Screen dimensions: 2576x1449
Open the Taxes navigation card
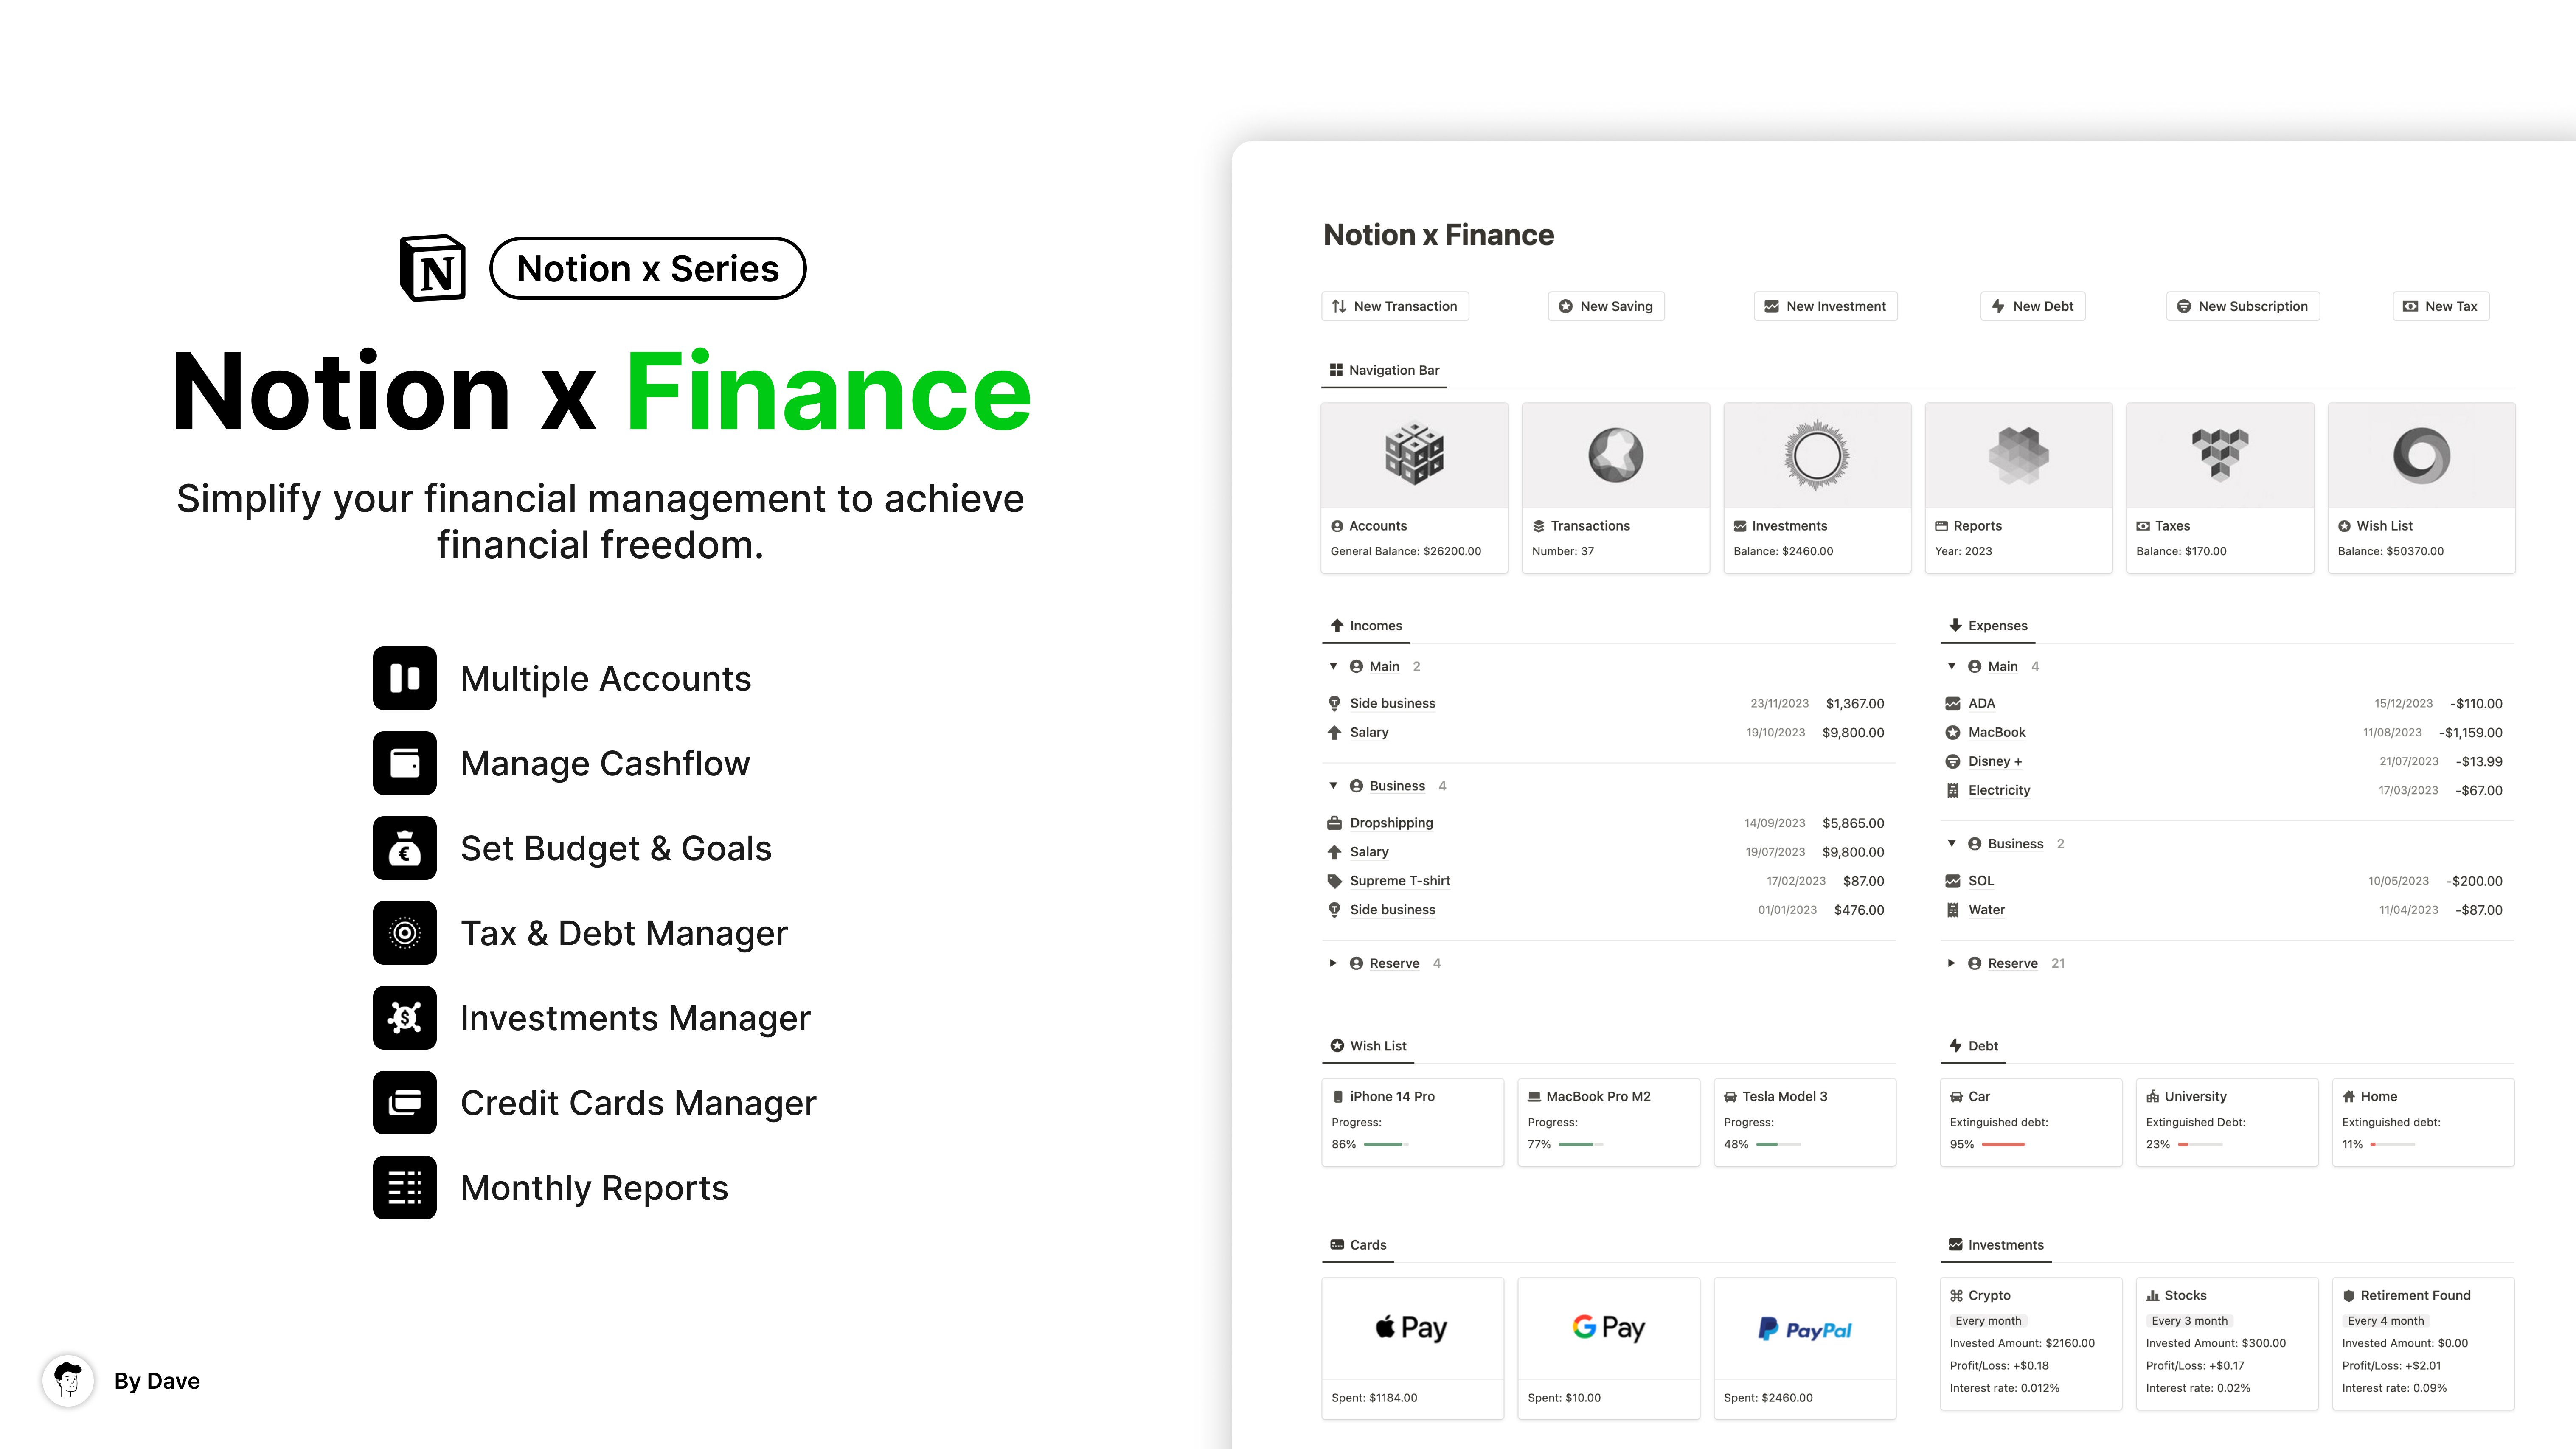coord(2220,488)
